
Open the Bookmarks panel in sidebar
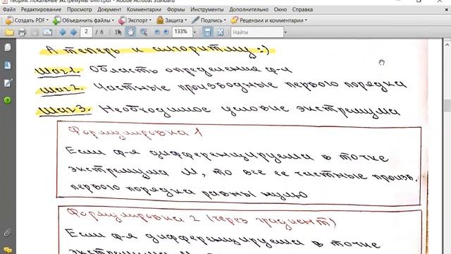(8, 66)
